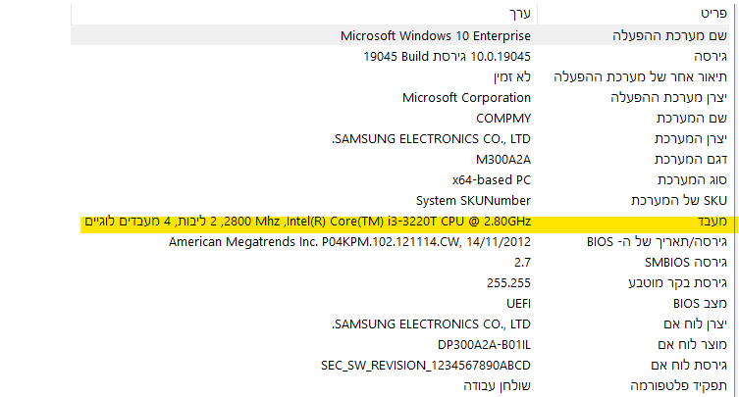Click the SMBIOS version 2.7 value
This screenshot has height=397, width=739.
[x=522, y=263]
